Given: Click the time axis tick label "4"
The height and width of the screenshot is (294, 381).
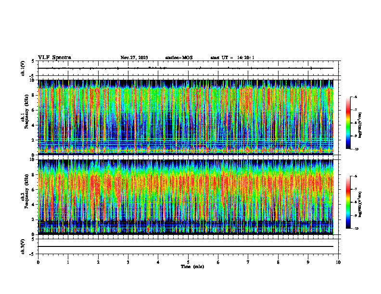Looking at the screenshot, I should pyautogui.click(x=158, y=262).
